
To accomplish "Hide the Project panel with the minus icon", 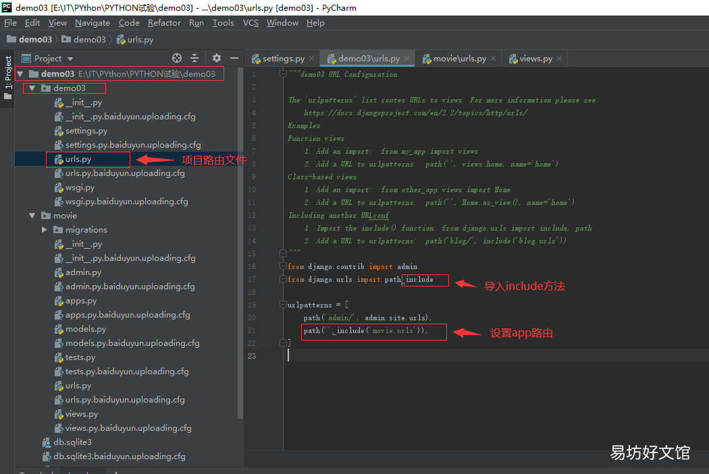I will tap(234, 58).
